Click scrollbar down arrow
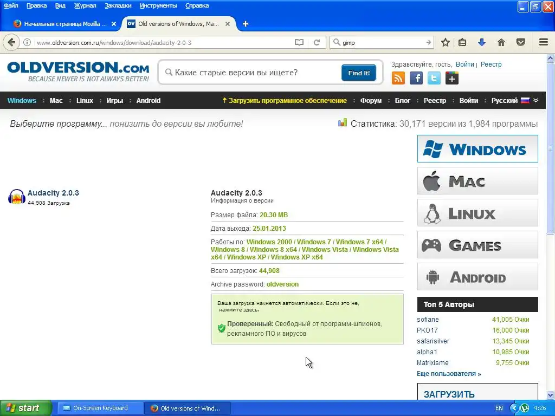This screenshot has width=555, height=416. coord(550,395)
